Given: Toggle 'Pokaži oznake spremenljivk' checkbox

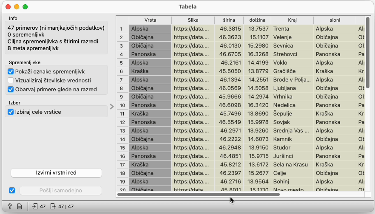Looking at the screenshot, I should (x=11, y=71).
